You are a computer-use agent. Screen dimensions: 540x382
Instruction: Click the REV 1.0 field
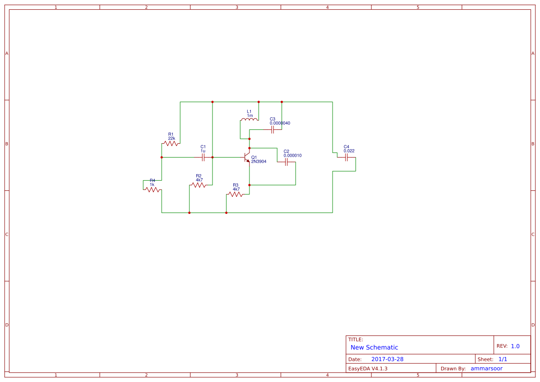(508, 345)
